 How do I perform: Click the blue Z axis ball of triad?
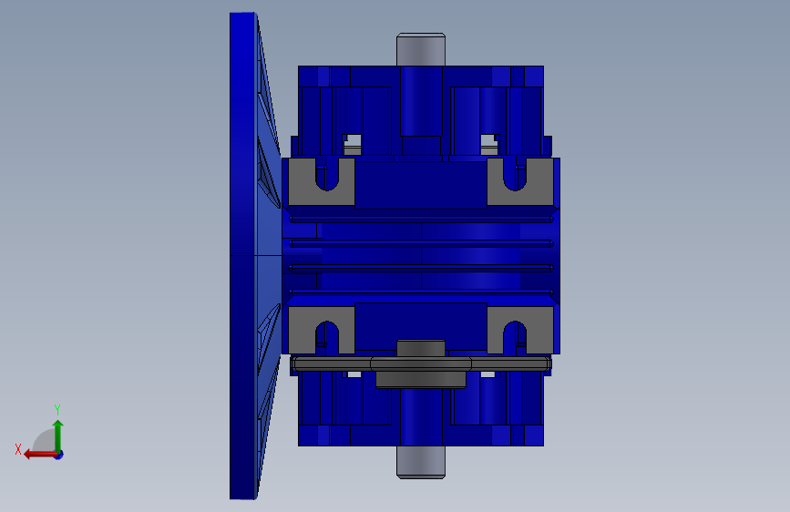click(x=59, y=455)
